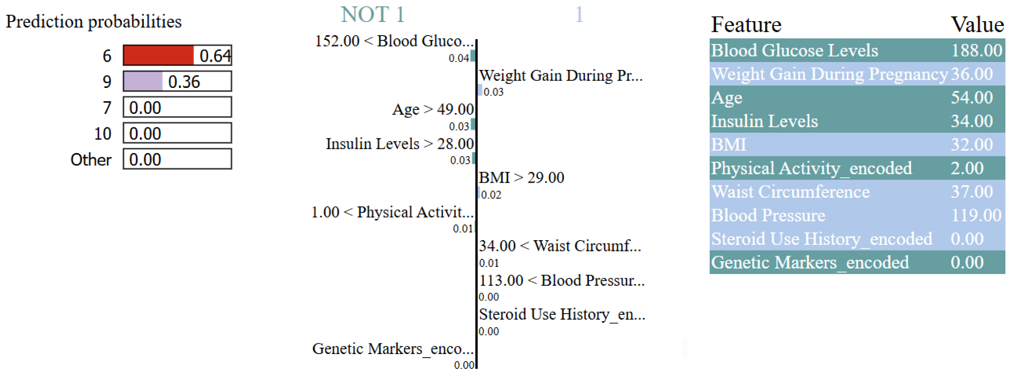This screenshot has width=1013, height=374.
Task: Click the 'Insulin Levels > 28.00' rule label
Action: 400,144
